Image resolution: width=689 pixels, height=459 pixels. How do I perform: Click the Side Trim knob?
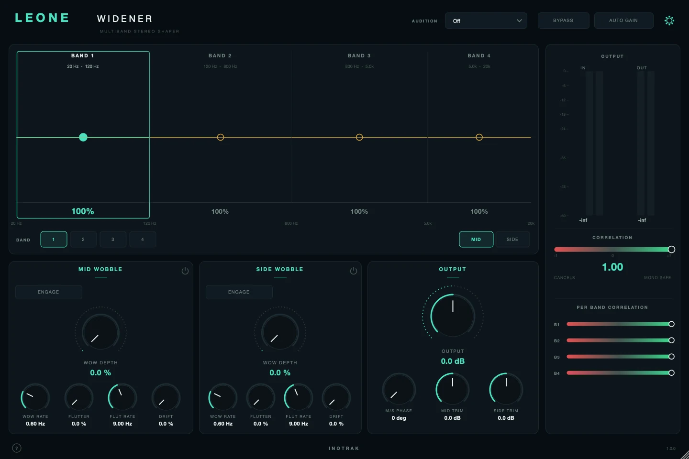[x=506, y=389]
